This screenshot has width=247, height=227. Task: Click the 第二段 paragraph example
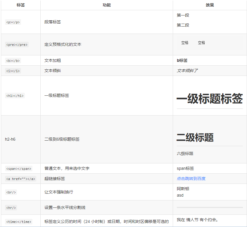(183, 25)
